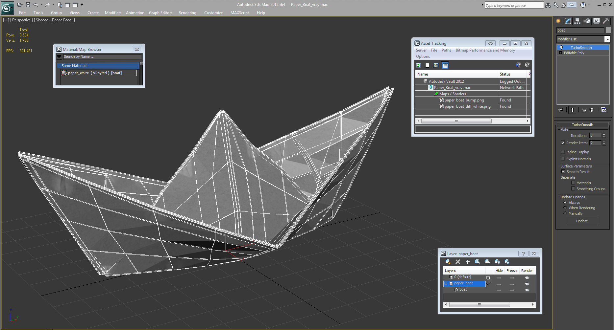Open the Rendering menu

coord(187,13)
